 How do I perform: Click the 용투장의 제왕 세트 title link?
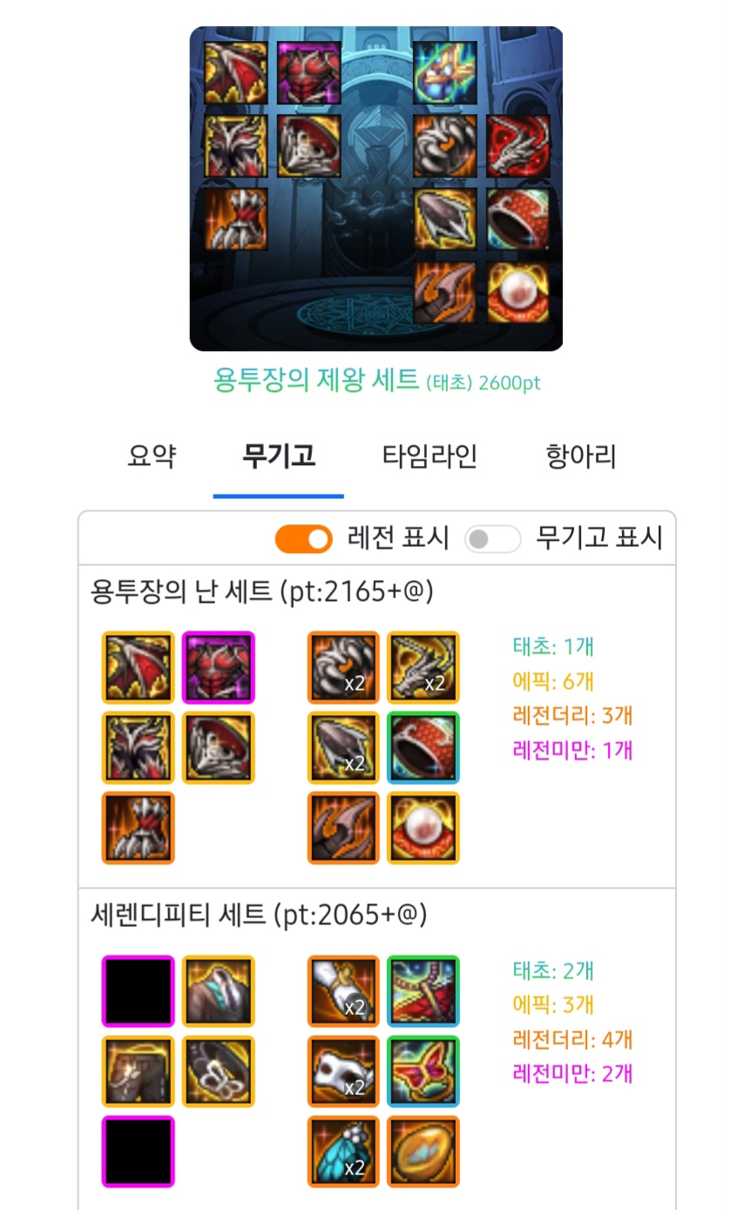point(317,380)
